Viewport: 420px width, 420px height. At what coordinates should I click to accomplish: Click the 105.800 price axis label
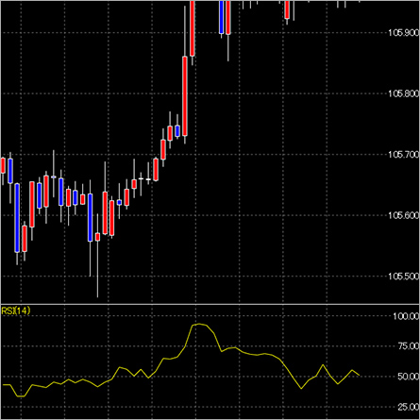tap(404, 93)
